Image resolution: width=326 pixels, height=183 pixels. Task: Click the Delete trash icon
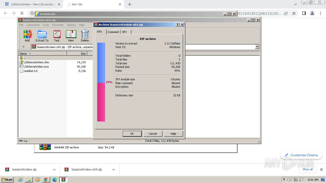pyautogui.click(x=85, y=36)
